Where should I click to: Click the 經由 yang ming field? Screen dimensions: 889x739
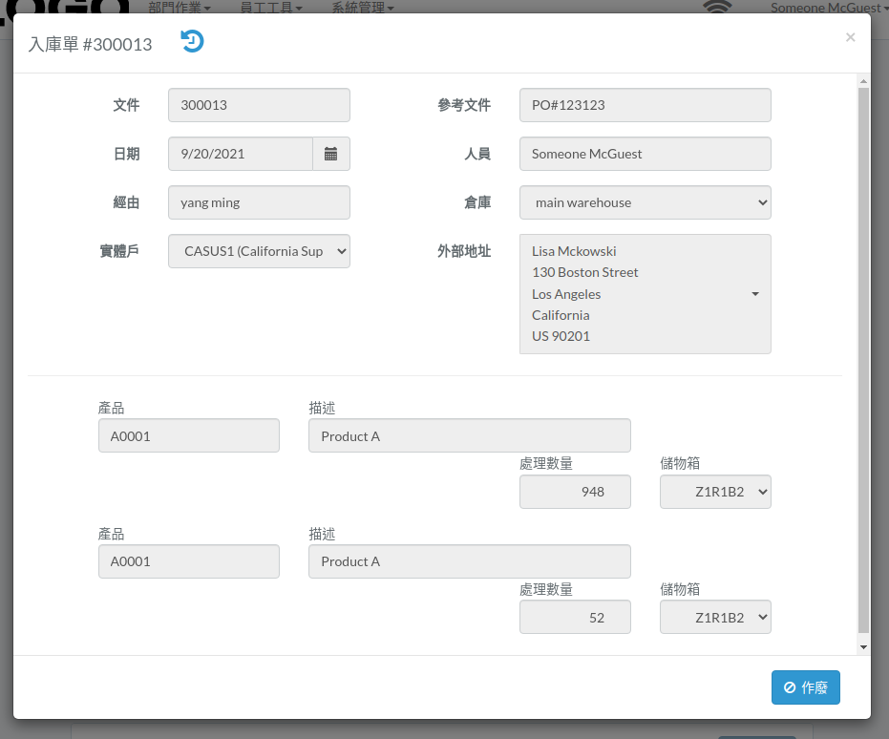[x=259, y=202]
